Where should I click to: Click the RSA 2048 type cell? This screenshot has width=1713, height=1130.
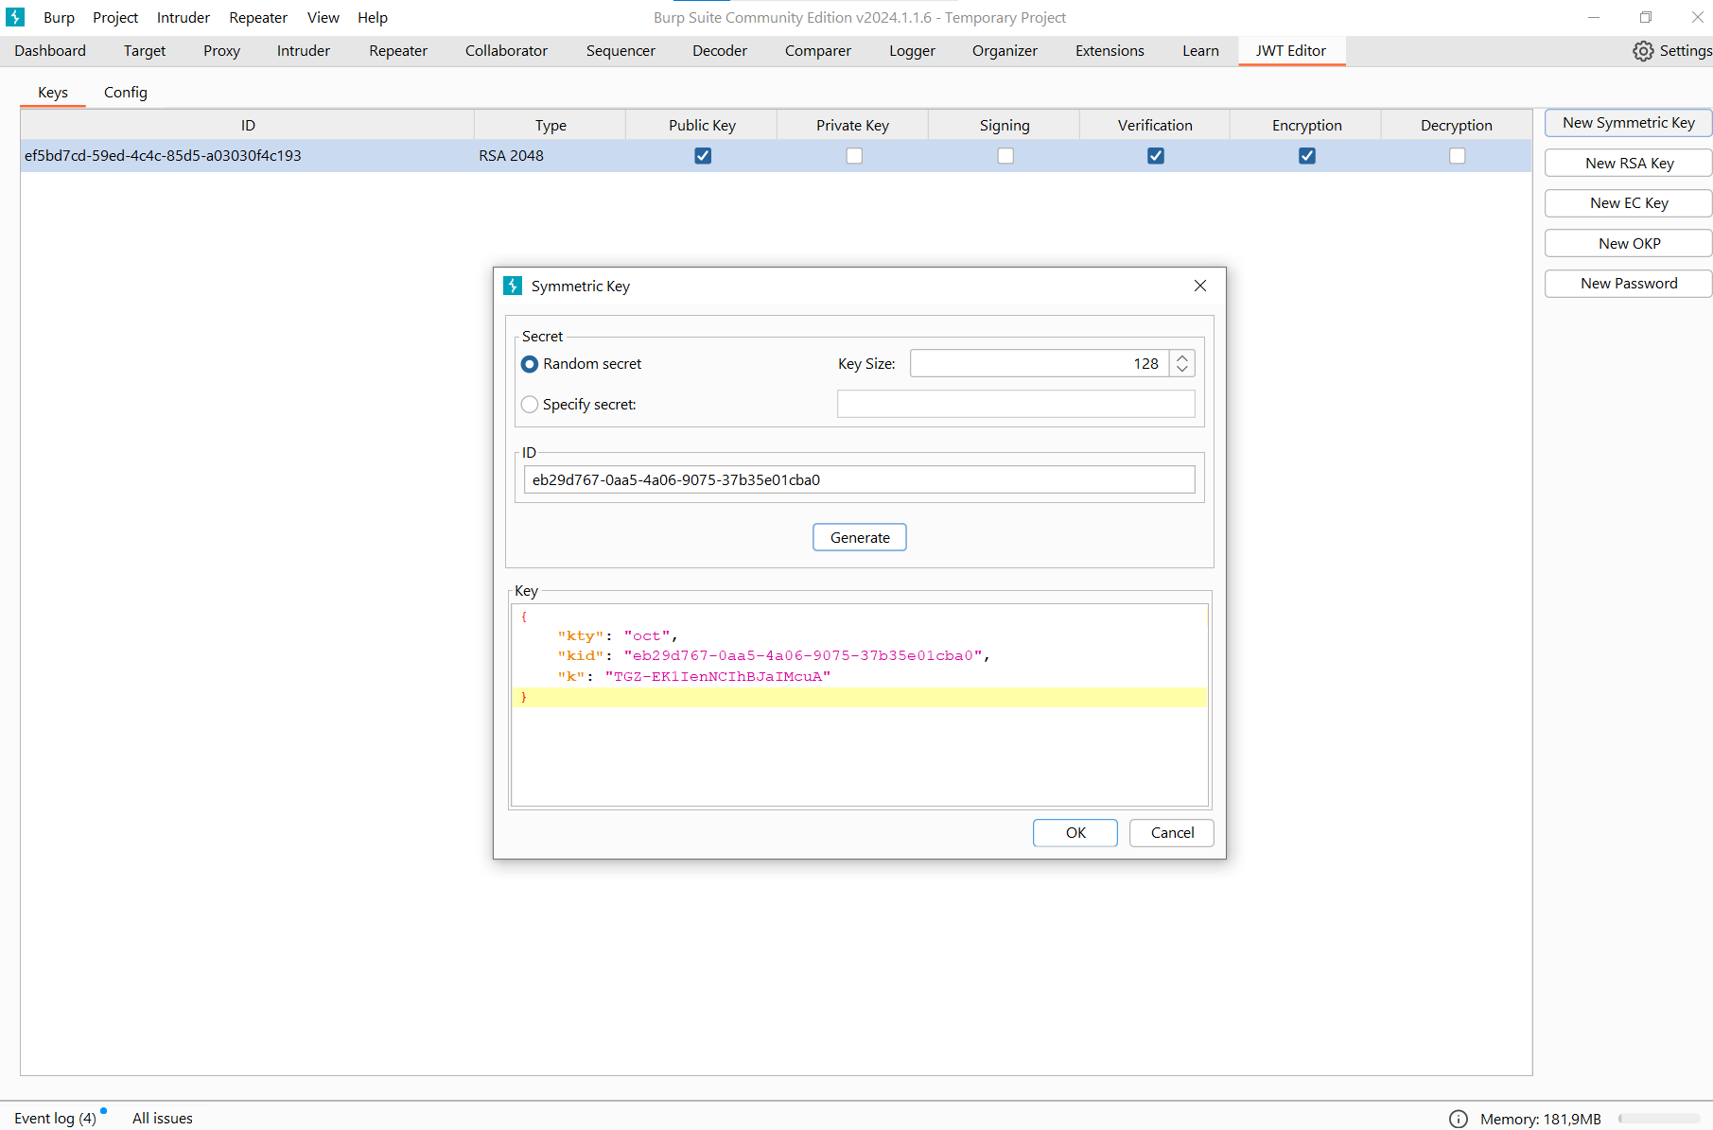[550, 156]
